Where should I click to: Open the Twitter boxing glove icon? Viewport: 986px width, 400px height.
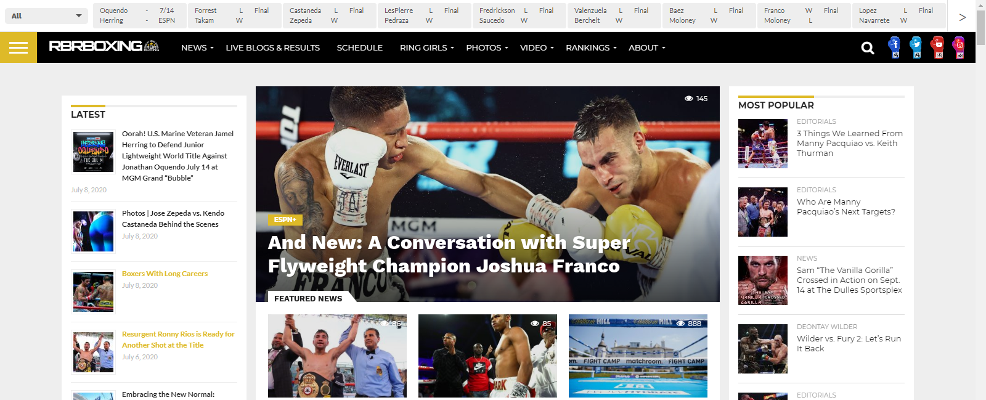[916, 47]
